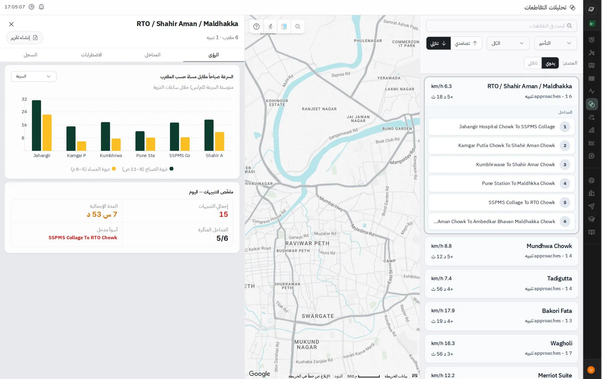Select the تلقائي source toggle
Screen dimensions: 607x379
coord(533,63)
